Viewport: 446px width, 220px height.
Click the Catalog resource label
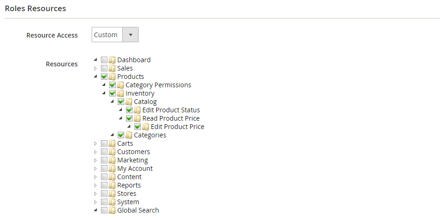145,102
